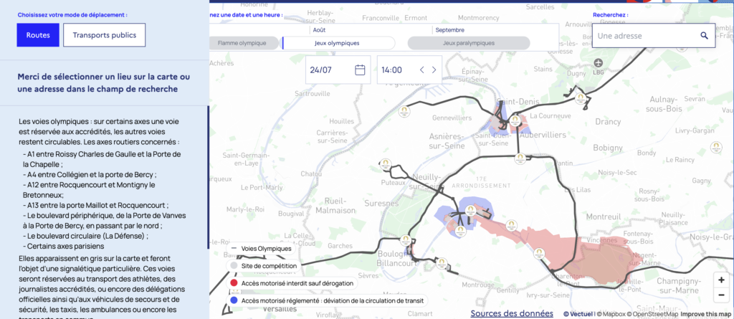The height and width of the screenshot is (319, 734).
Task: Click the 24/07 date field
Action: click(338, 70)
